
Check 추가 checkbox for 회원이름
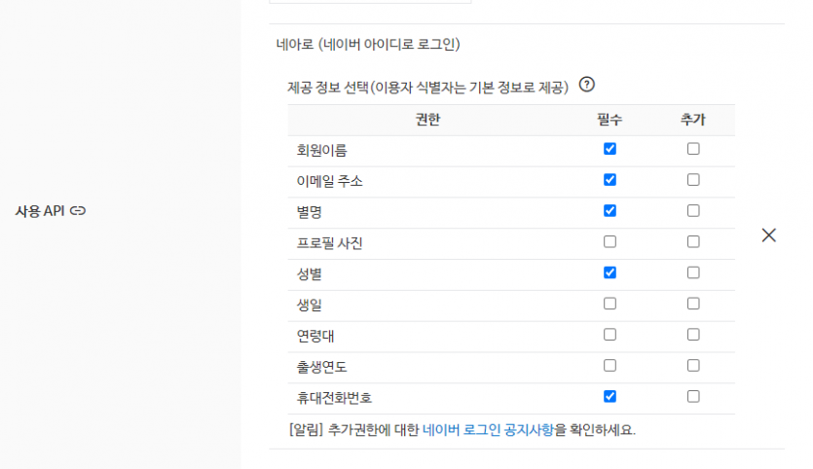pos(693,149)
